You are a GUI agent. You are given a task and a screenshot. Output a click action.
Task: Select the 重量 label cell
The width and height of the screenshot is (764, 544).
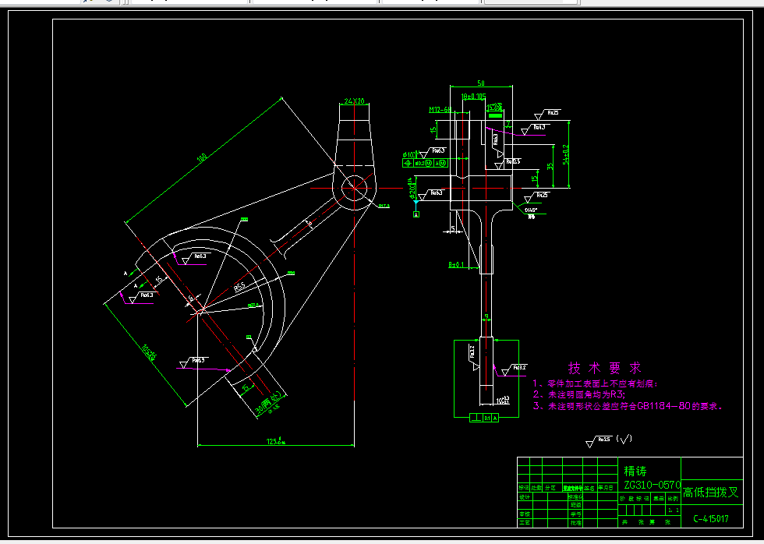coord(659,499)
